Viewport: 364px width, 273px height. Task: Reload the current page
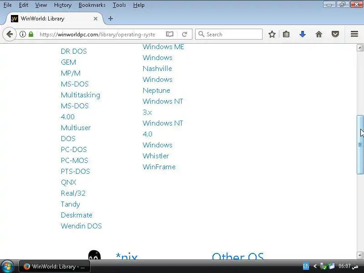(x=185, y=35)
